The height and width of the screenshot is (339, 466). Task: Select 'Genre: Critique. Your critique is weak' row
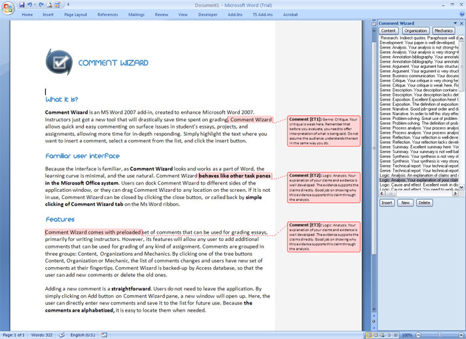(419, 85)
